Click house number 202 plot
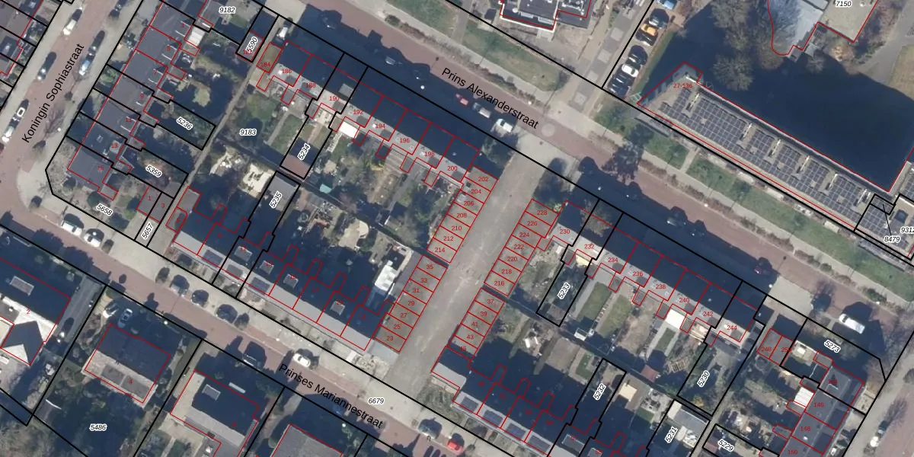914x457 pixels. [482, 179]
